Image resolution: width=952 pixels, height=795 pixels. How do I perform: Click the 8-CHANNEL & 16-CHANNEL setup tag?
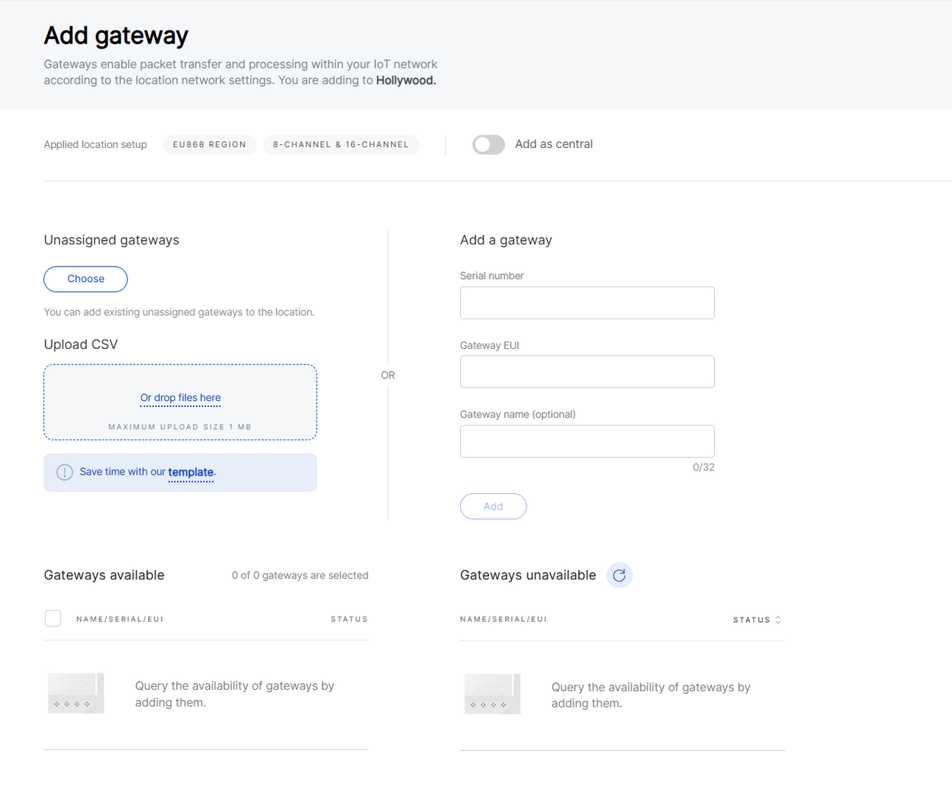[341, 144]
